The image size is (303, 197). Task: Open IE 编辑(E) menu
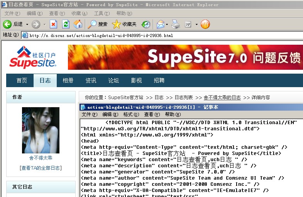point(35,13)
